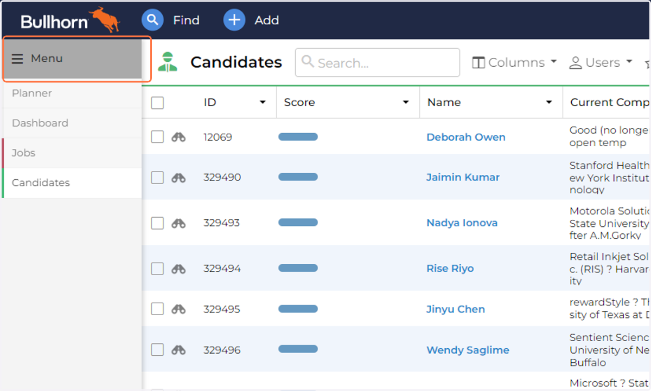Open Rise Riyo's candidate record
The width and height of the screenshot is (651, 391).
(x=450, y=268)
